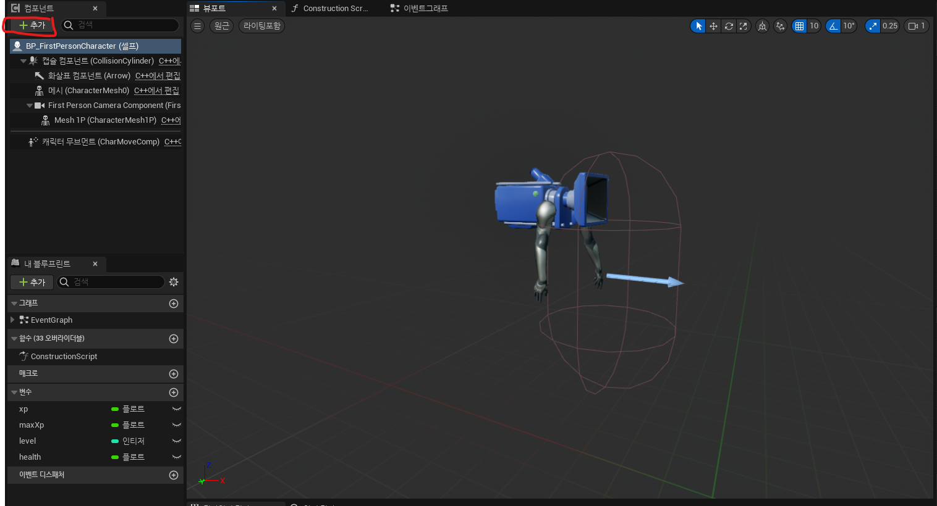
Task: Switch to the 이벤트그래프 tab
Action: (426, 9)
